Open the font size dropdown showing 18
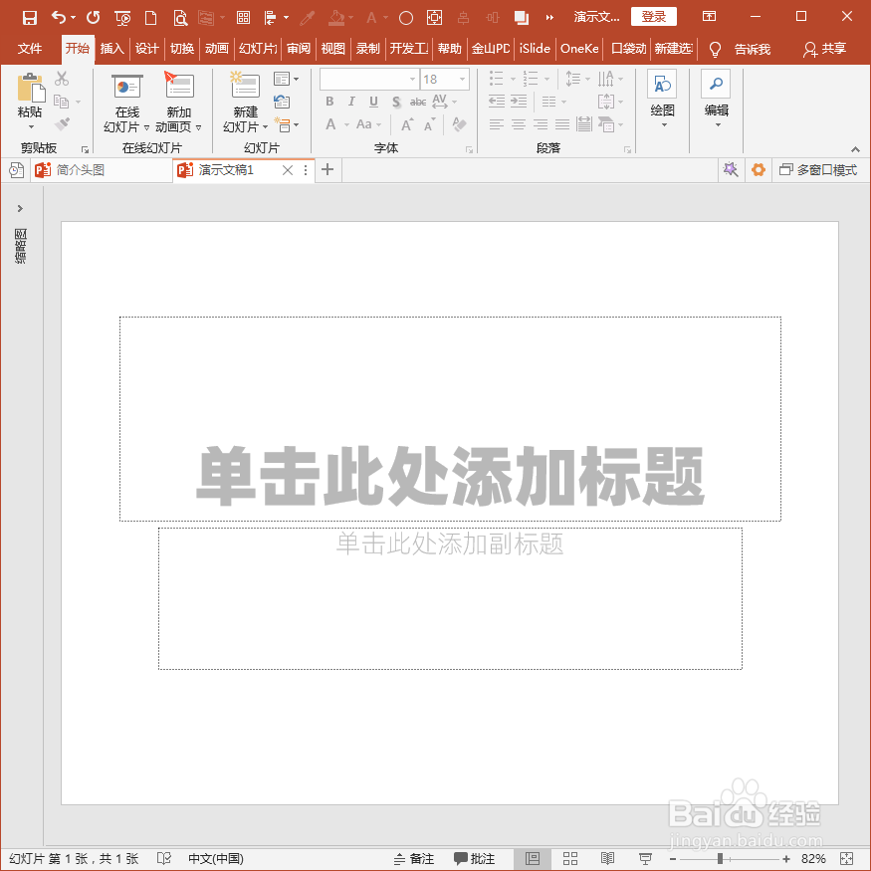Viewport: 871px width, 871px height. 463,79
